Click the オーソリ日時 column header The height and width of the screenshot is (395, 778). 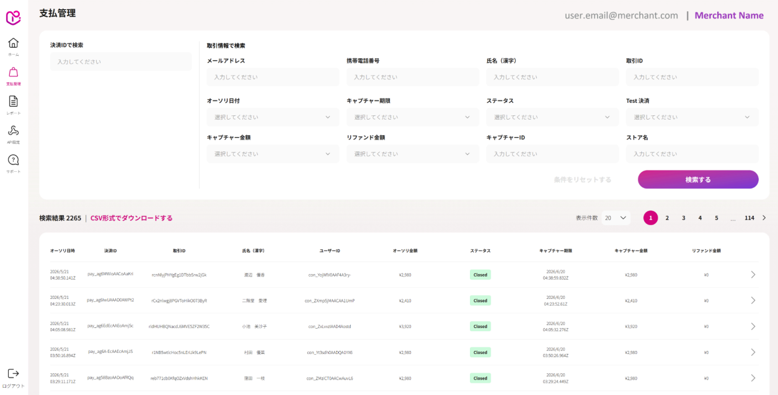[63, 251]
